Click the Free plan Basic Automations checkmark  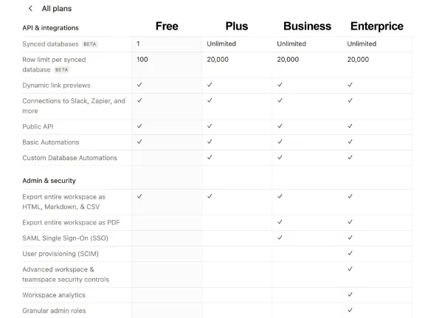(x=139, y=142)
